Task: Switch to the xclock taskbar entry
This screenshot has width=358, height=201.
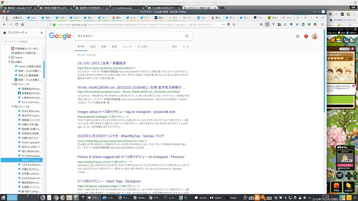Action: 201,198
